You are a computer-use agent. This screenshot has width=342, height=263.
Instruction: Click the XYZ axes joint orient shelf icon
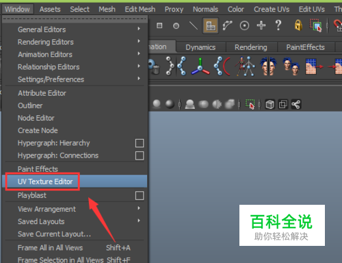pos(200,66)
